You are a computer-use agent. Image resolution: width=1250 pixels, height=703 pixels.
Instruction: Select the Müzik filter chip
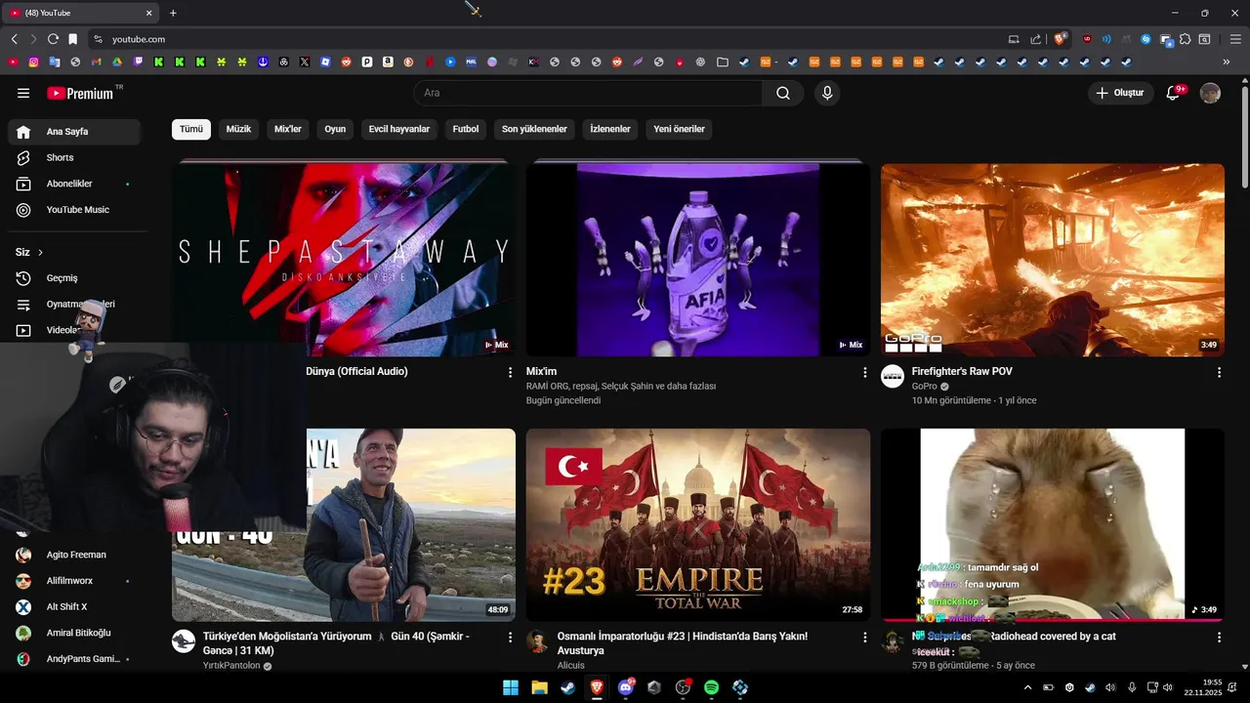pyautogui.click(x=239, y=129)
